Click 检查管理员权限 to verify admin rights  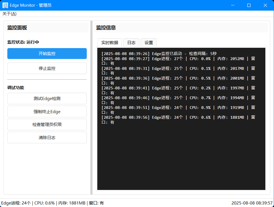pos(47,124)
